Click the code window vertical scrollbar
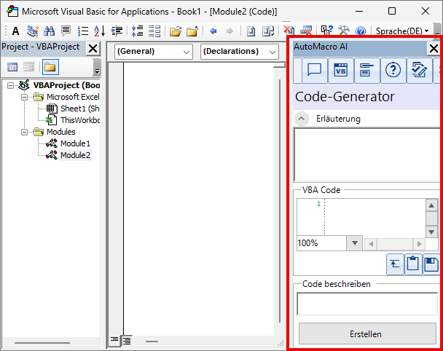This screenshot has width=443, height=351. (x=280, y=200)
